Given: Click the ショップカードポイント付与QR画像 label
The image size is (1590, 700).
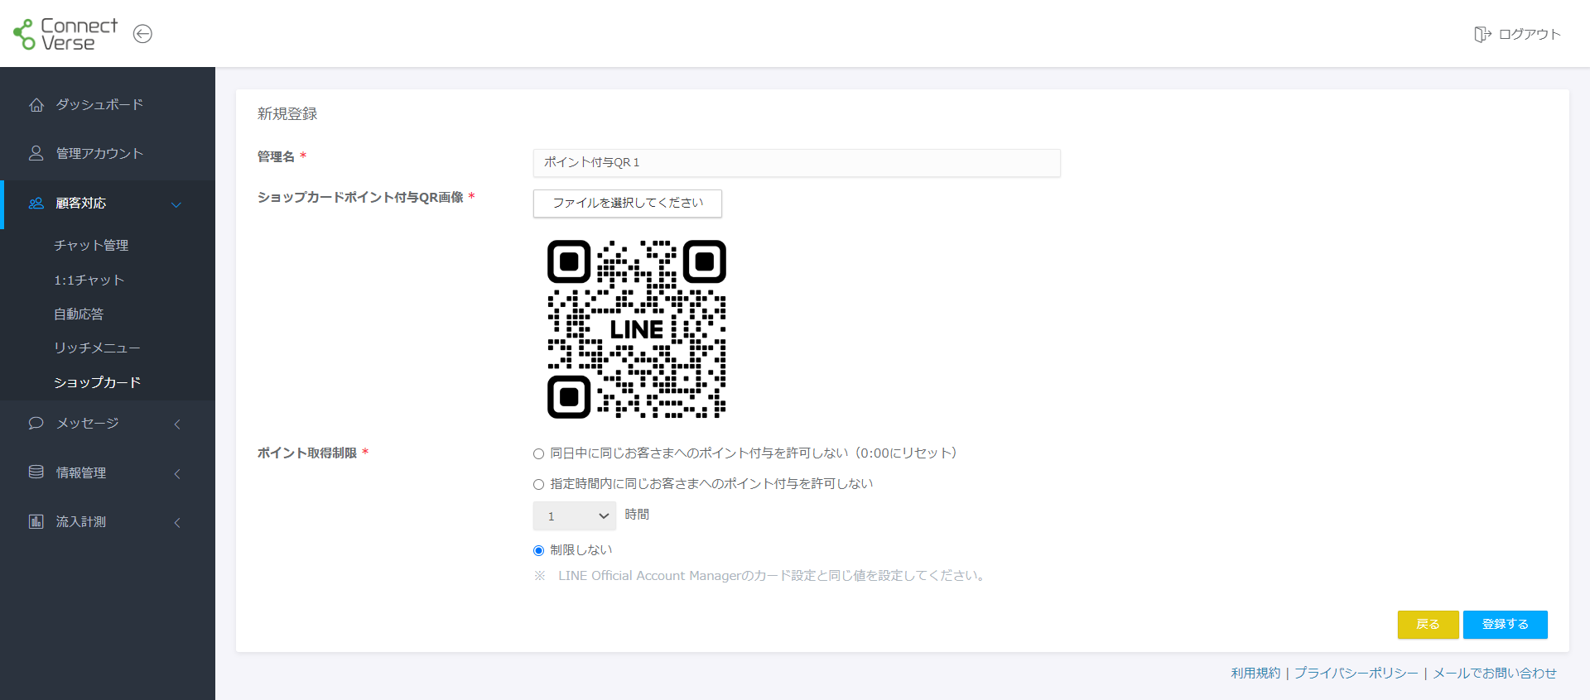Looking at the screenshot, I should tap(360, 197).
